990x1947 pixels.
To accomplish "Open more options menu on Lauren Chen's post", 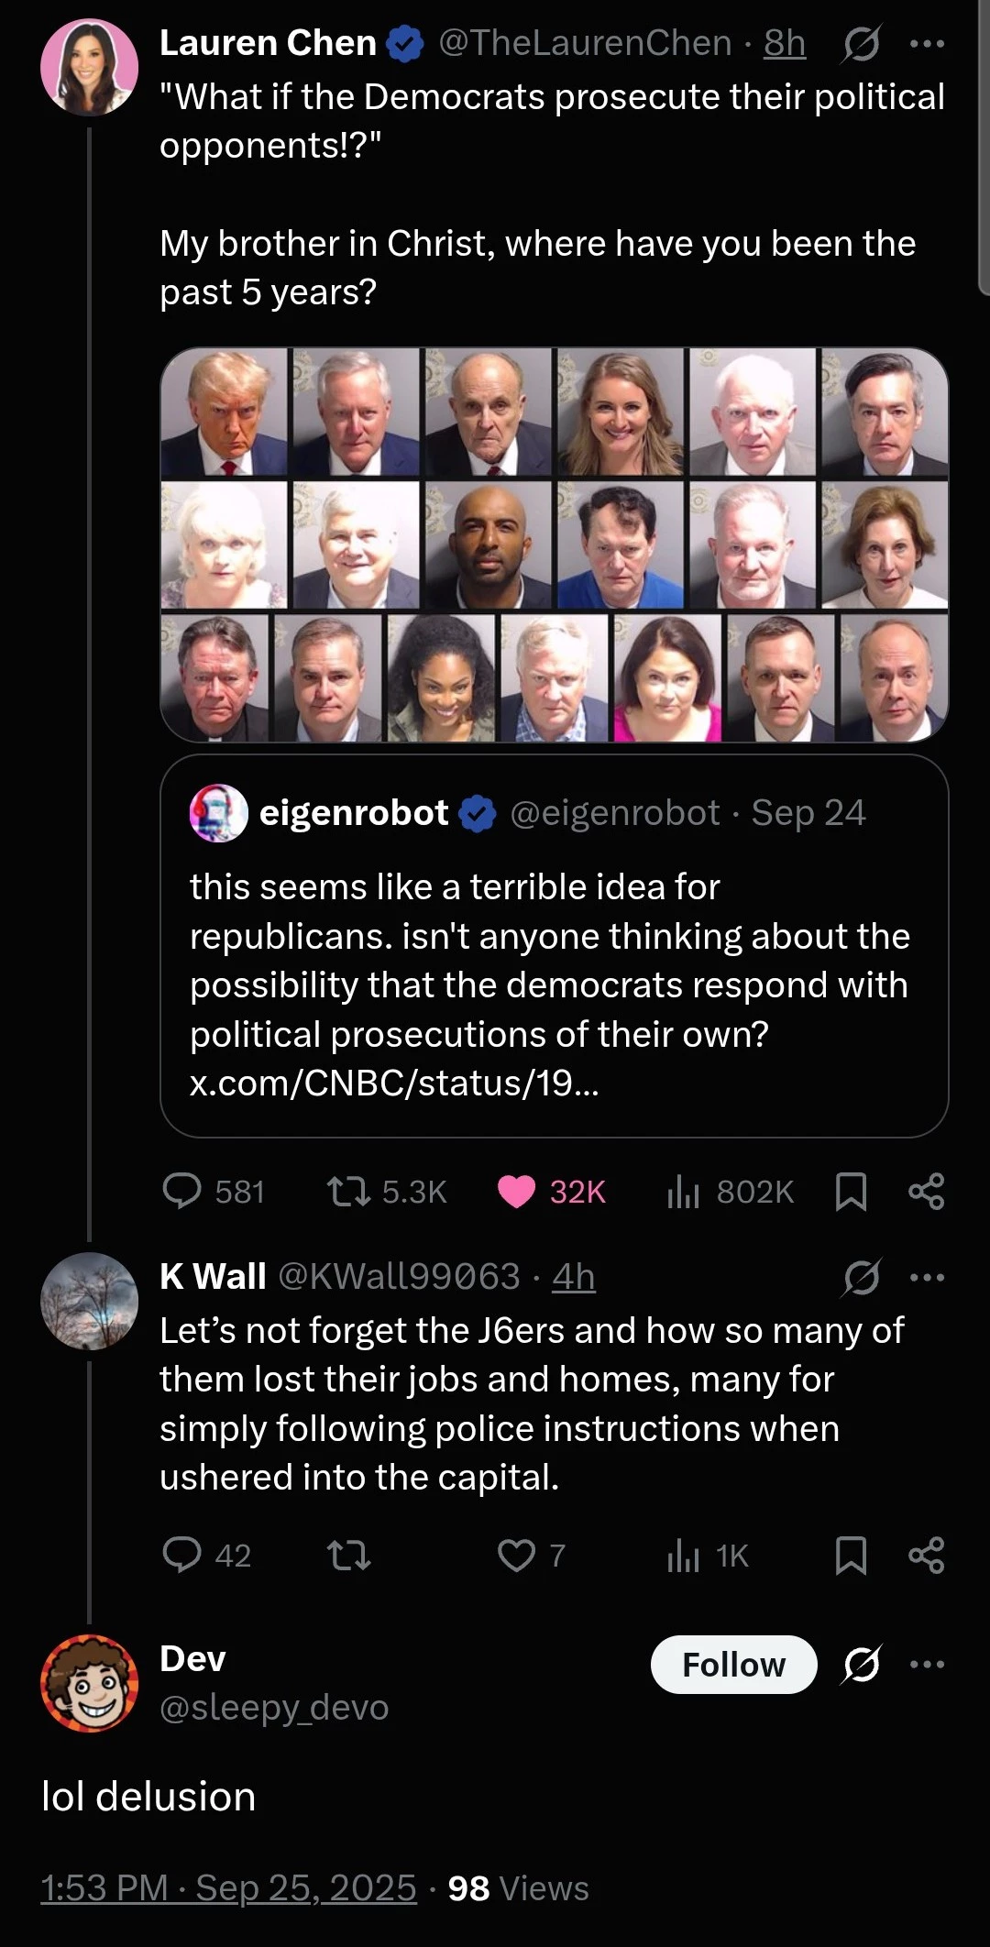I will point(927,43).
